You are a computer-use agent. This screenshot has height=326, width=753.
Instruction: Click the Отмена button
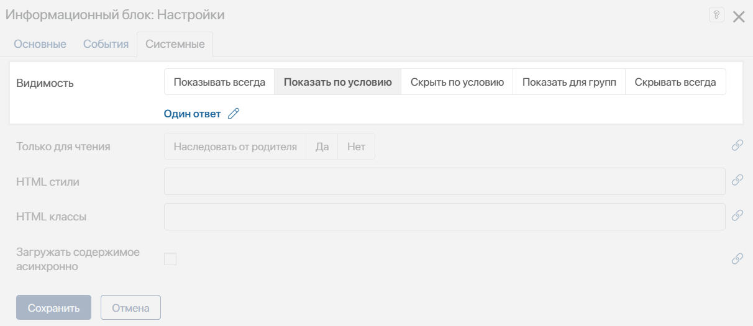pos(130,307)
